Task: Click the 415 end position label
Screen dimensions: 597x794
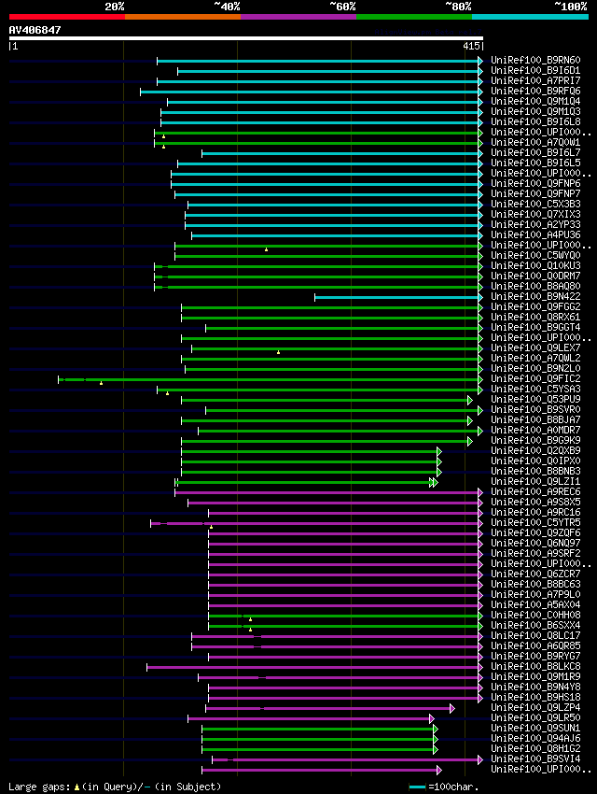Action: tap(471, 46)
